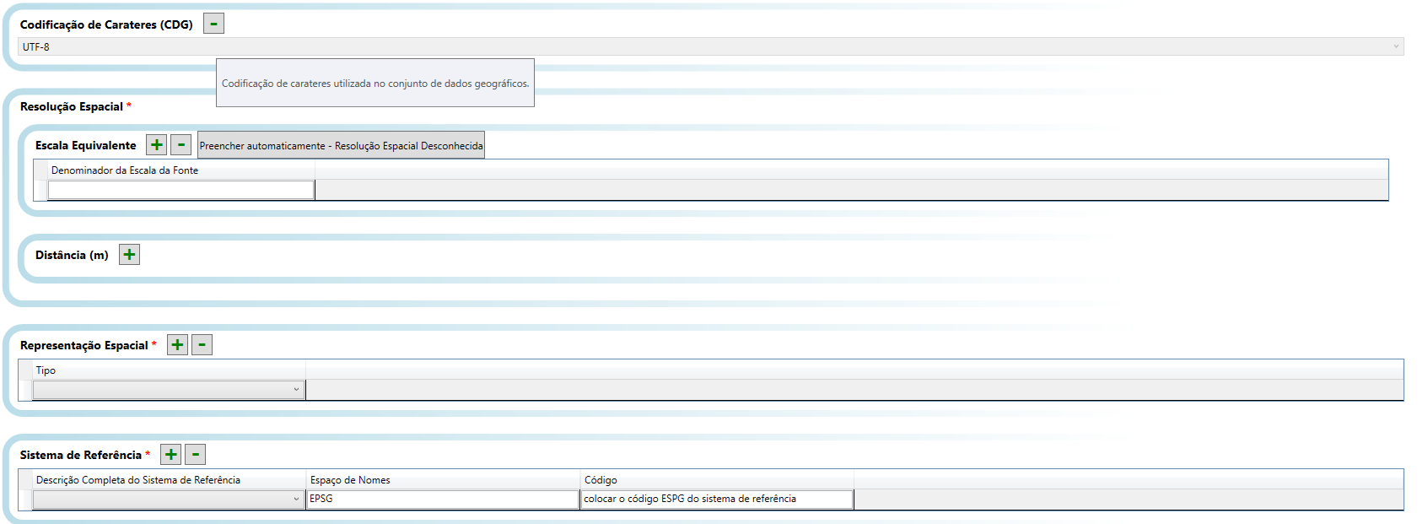
Task: Add a Sistema de Referência row
Action: coord(170,455)
